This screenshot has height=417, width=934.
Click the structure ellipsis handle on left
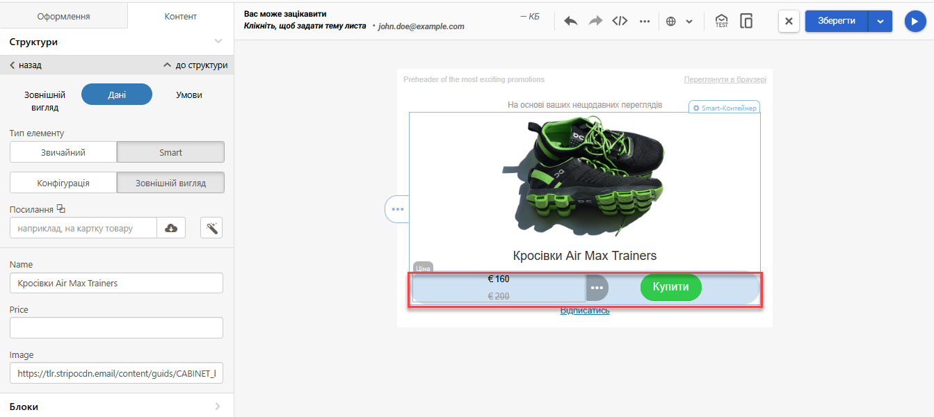[397, 209]
